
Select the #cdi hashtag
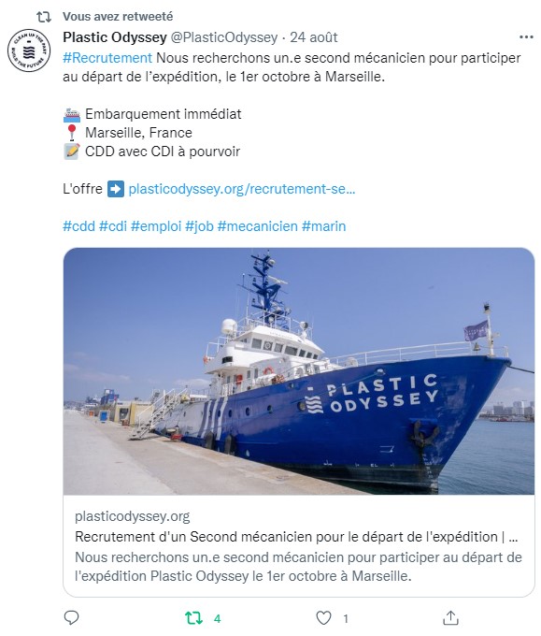(113, 226)
